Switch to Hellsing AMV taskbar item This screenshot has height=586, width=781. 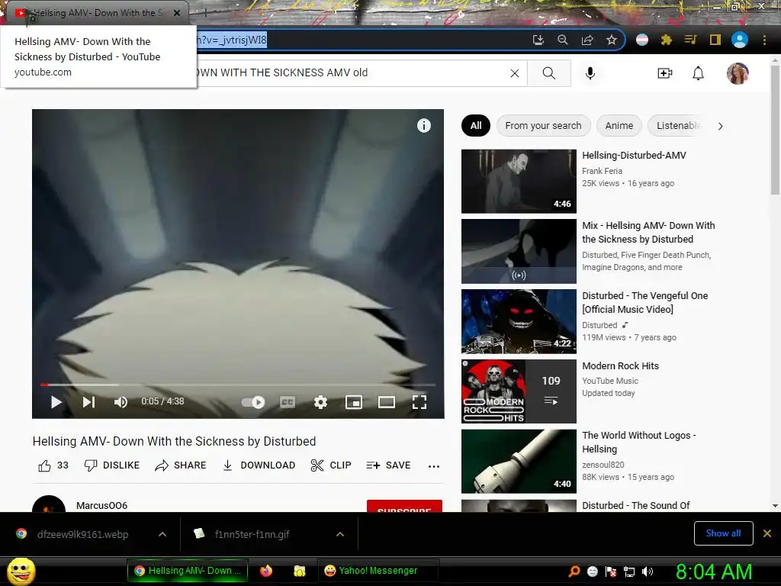pyautogui.click(x=188, y=571)
